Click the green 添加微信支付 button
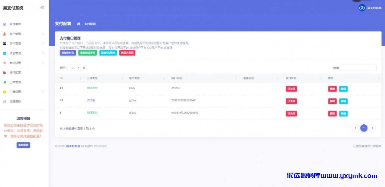This screenshot has height=187, width=385. pos(88,53)
